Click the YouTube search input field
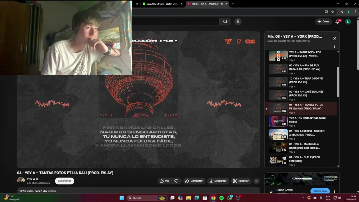The width and height of the screenshot is (359, 202). coord(176,22)
